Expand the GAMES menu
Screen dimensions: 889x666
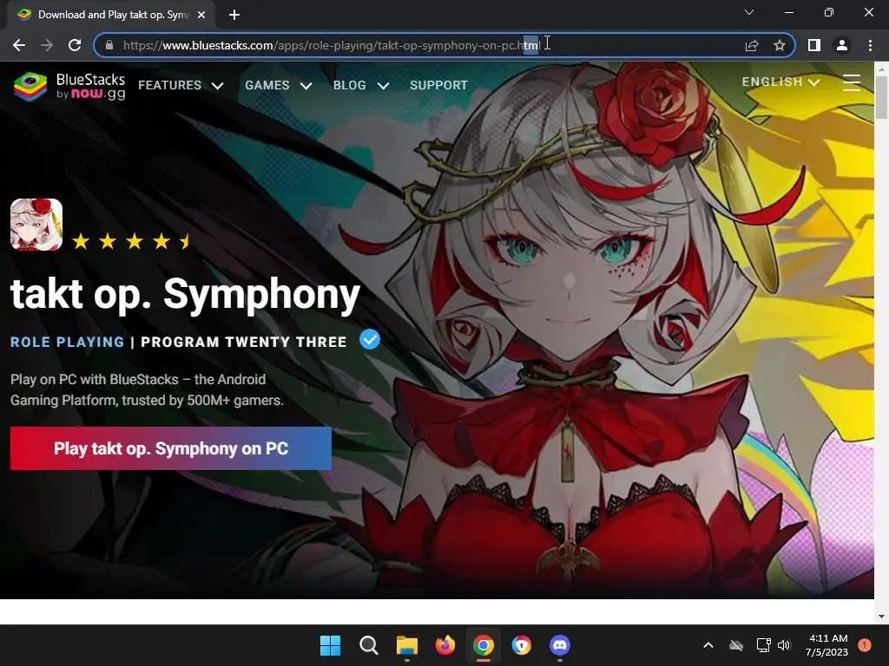[x=279, y=85]
